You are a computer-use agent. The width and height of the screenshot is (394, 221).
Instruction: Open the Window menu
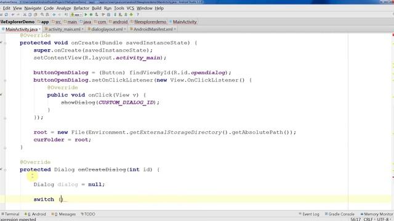145,8
